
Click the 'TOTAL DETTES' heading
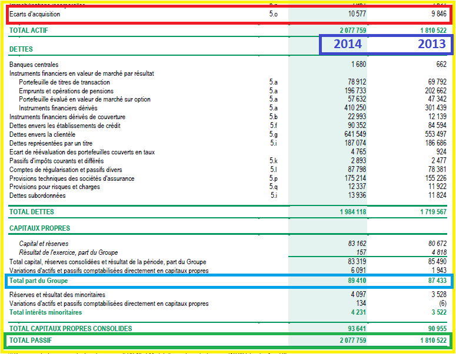tap(32, 212)
